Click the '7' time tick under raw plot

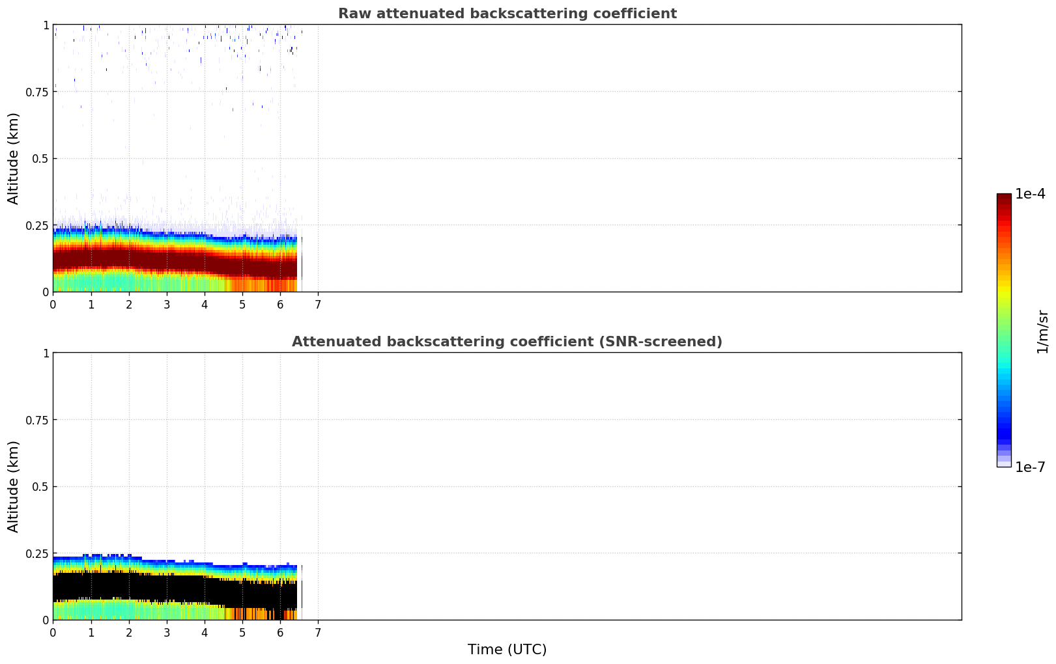coord(318,304)
